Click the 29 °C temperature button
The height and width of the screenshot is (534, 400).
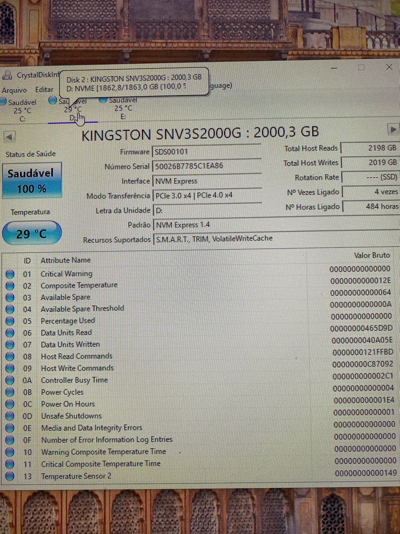click(32, 233)
